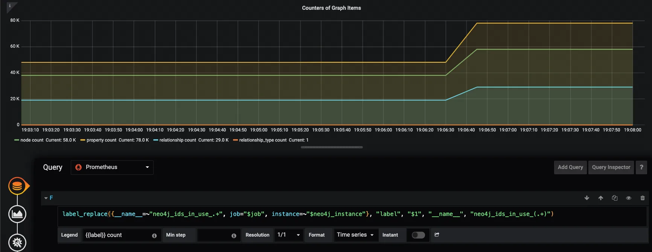
Task: Delete query F with trash icon
Action: coord(643,198)
